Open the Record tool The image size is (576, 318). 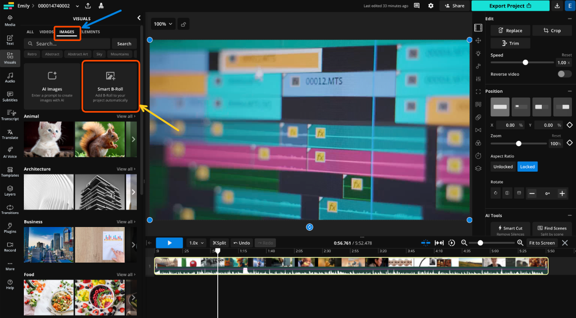(9, 247)
